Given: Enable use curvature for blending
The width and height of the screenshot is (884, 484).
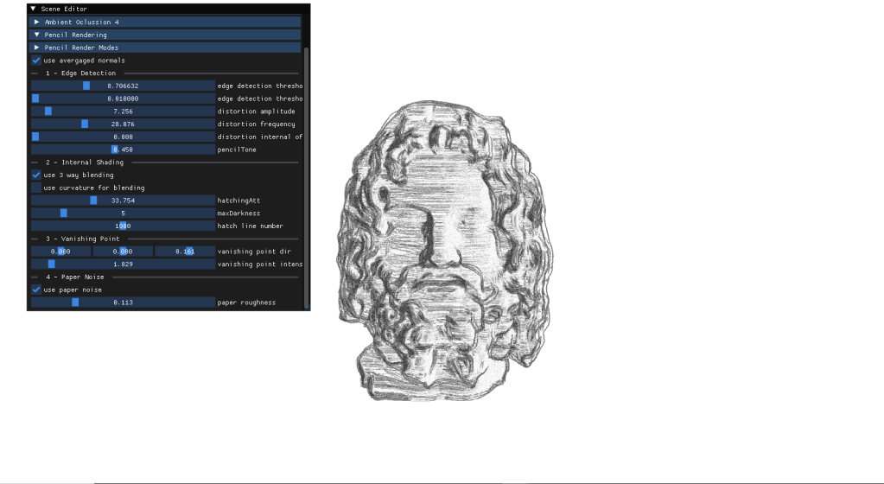Looking at the screenshot, I should [x=36, y=188].
